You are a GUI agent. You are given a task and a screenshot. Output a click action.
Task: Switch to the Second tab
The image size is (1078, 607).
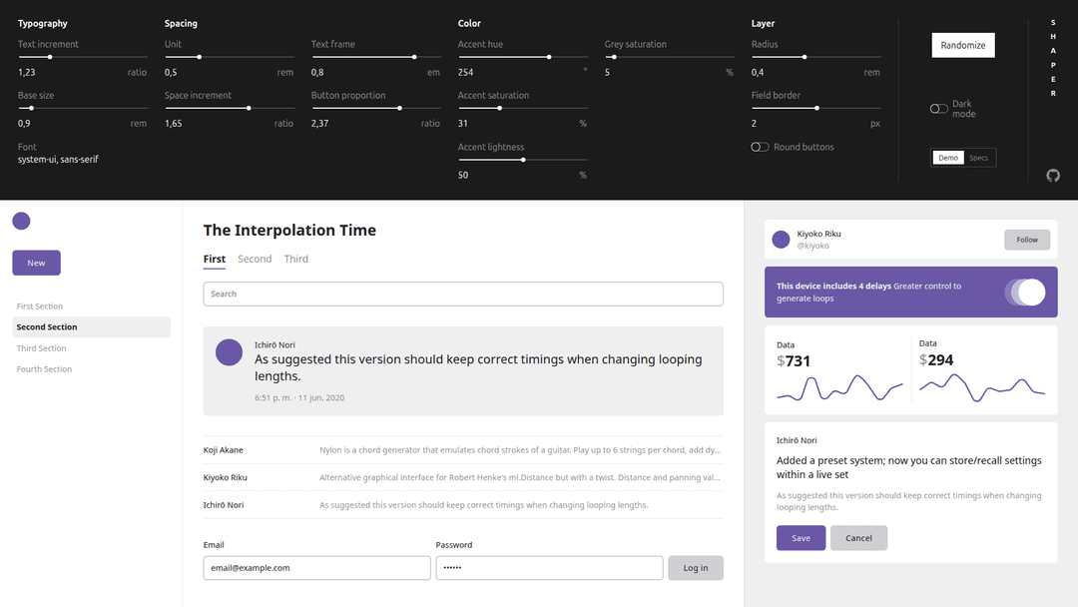point(255,259)
